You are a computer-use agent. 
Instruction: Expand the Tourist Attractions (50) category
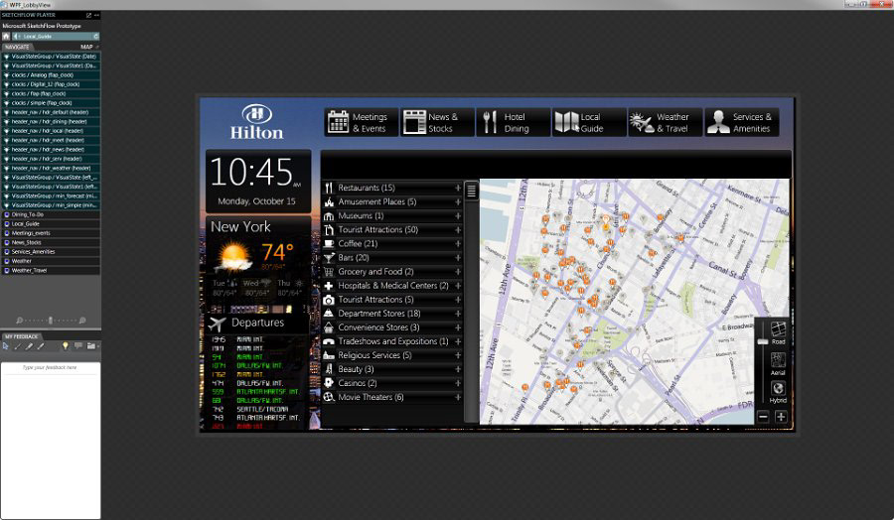tap(457, 229)
